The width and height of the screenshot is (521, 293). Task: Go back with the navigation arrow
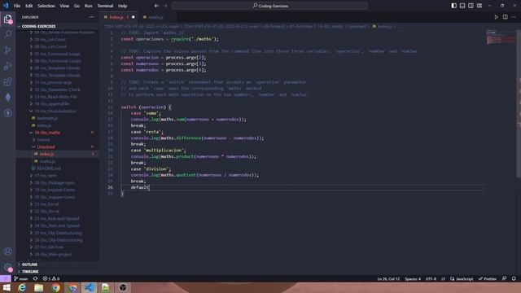coord(156,6)
